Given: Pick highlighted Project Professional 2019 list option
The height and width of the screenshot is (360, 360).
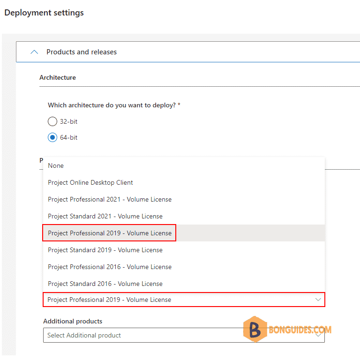Looking at the screenshot, I should point(184,233).
